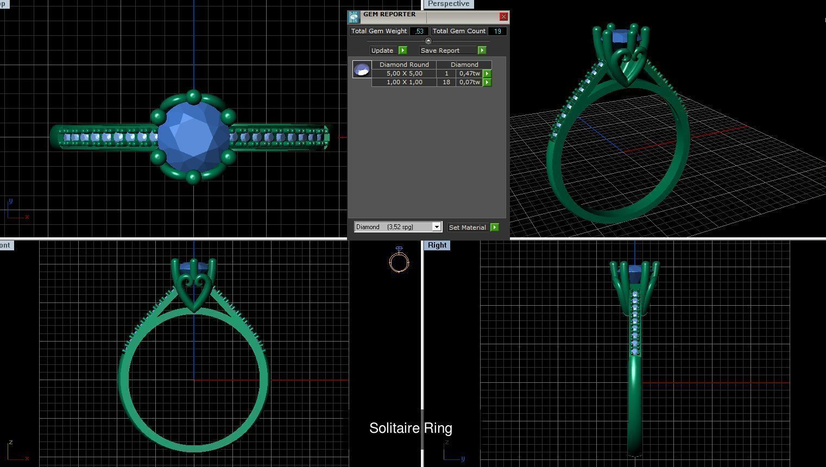Click green arrow for the 0,07tw row
This screenshot has height=467, width=826.
[487, 82]
